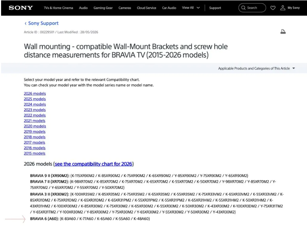The height and width of the screenshot is (230, 307).
Task: Select Cloud Service navigation item
Action: [x=147, y=8]
